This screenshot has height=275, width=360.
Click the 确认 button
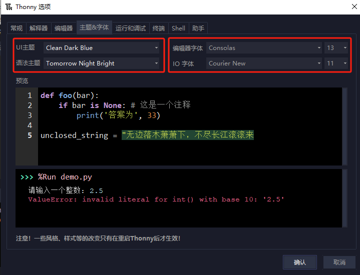pyautogui.click(x=300, y=262)
